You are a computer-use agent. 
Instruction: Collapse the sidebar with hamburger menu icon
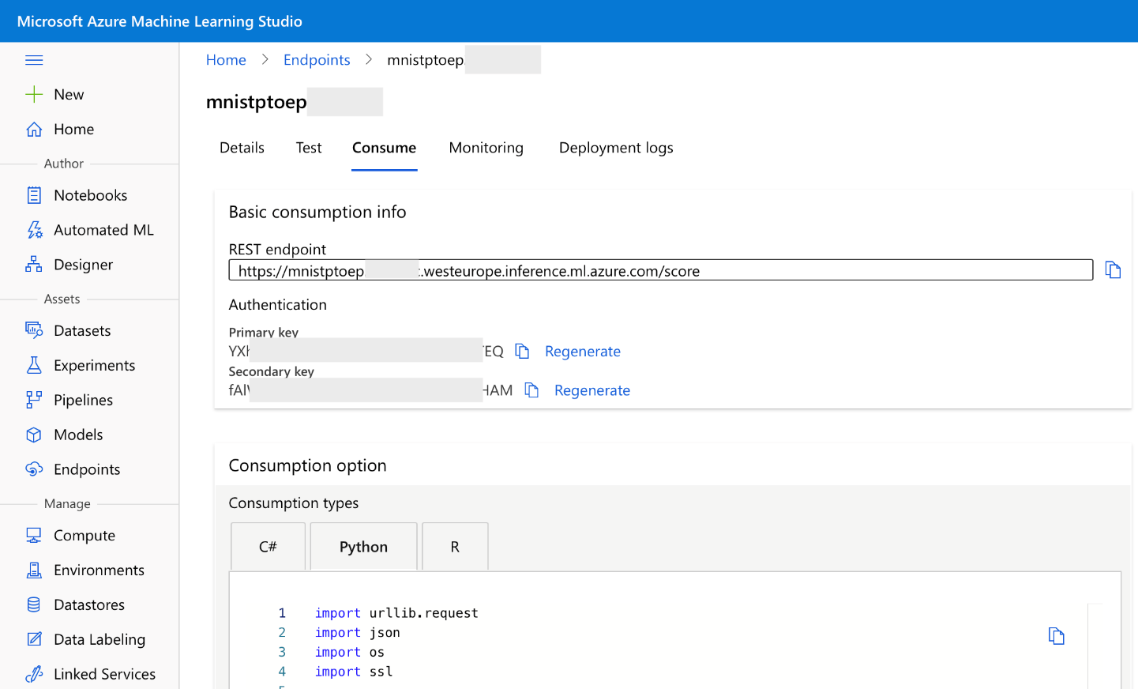34,60
